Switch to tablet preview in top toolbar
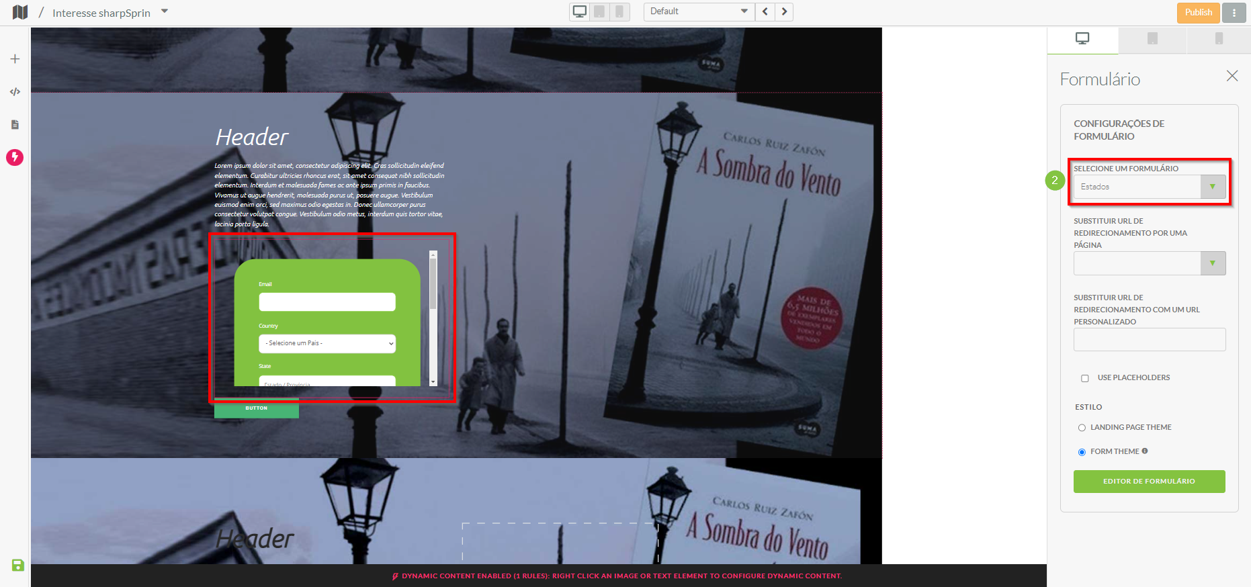The height and width of the screenshot is (587, 1251). 599,11
